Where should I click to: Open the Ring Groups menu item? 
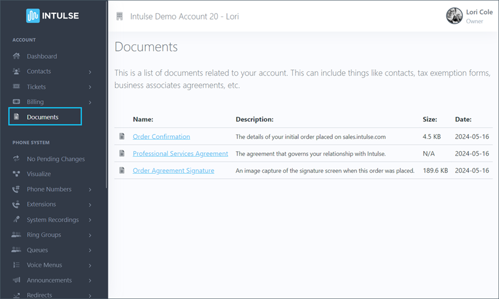click(x=44, y=235)
